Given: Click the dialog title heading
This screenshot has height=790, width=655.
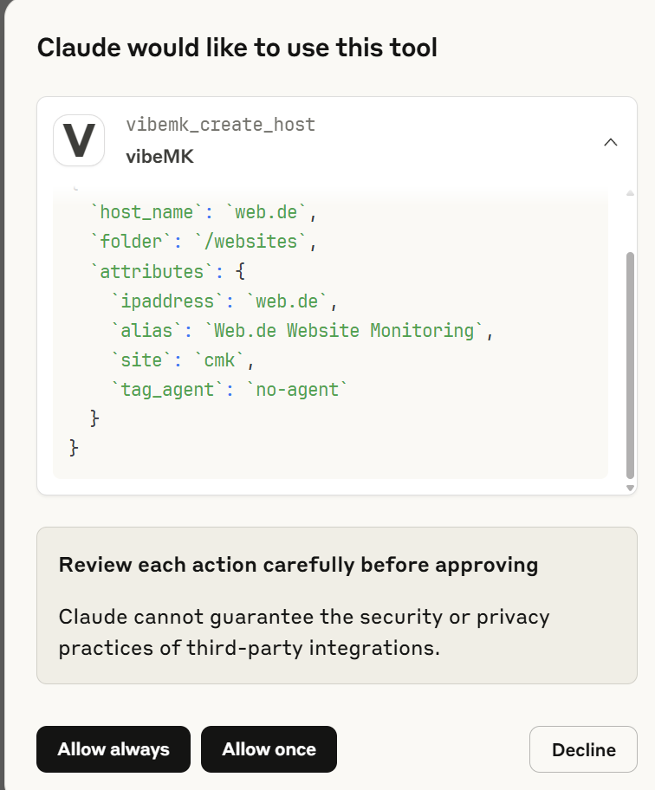Looking at the screenshot, I should point(237,48).
